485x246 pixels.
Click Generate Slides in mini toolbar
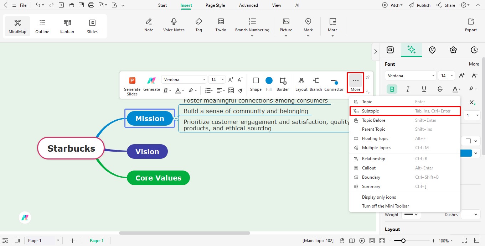(132, 86)
